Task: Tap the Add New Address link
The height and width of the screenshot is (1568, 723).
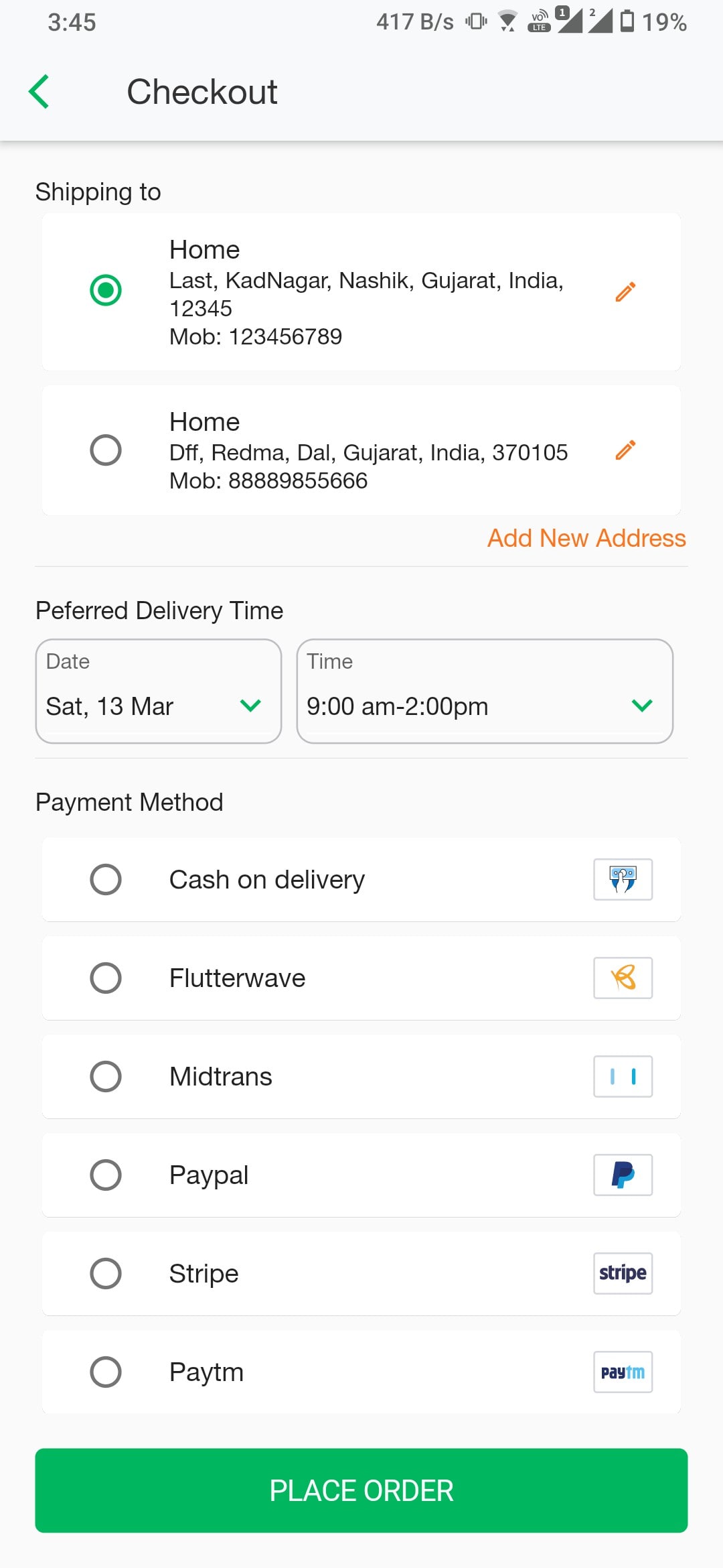Action: (x=586, y=538)
